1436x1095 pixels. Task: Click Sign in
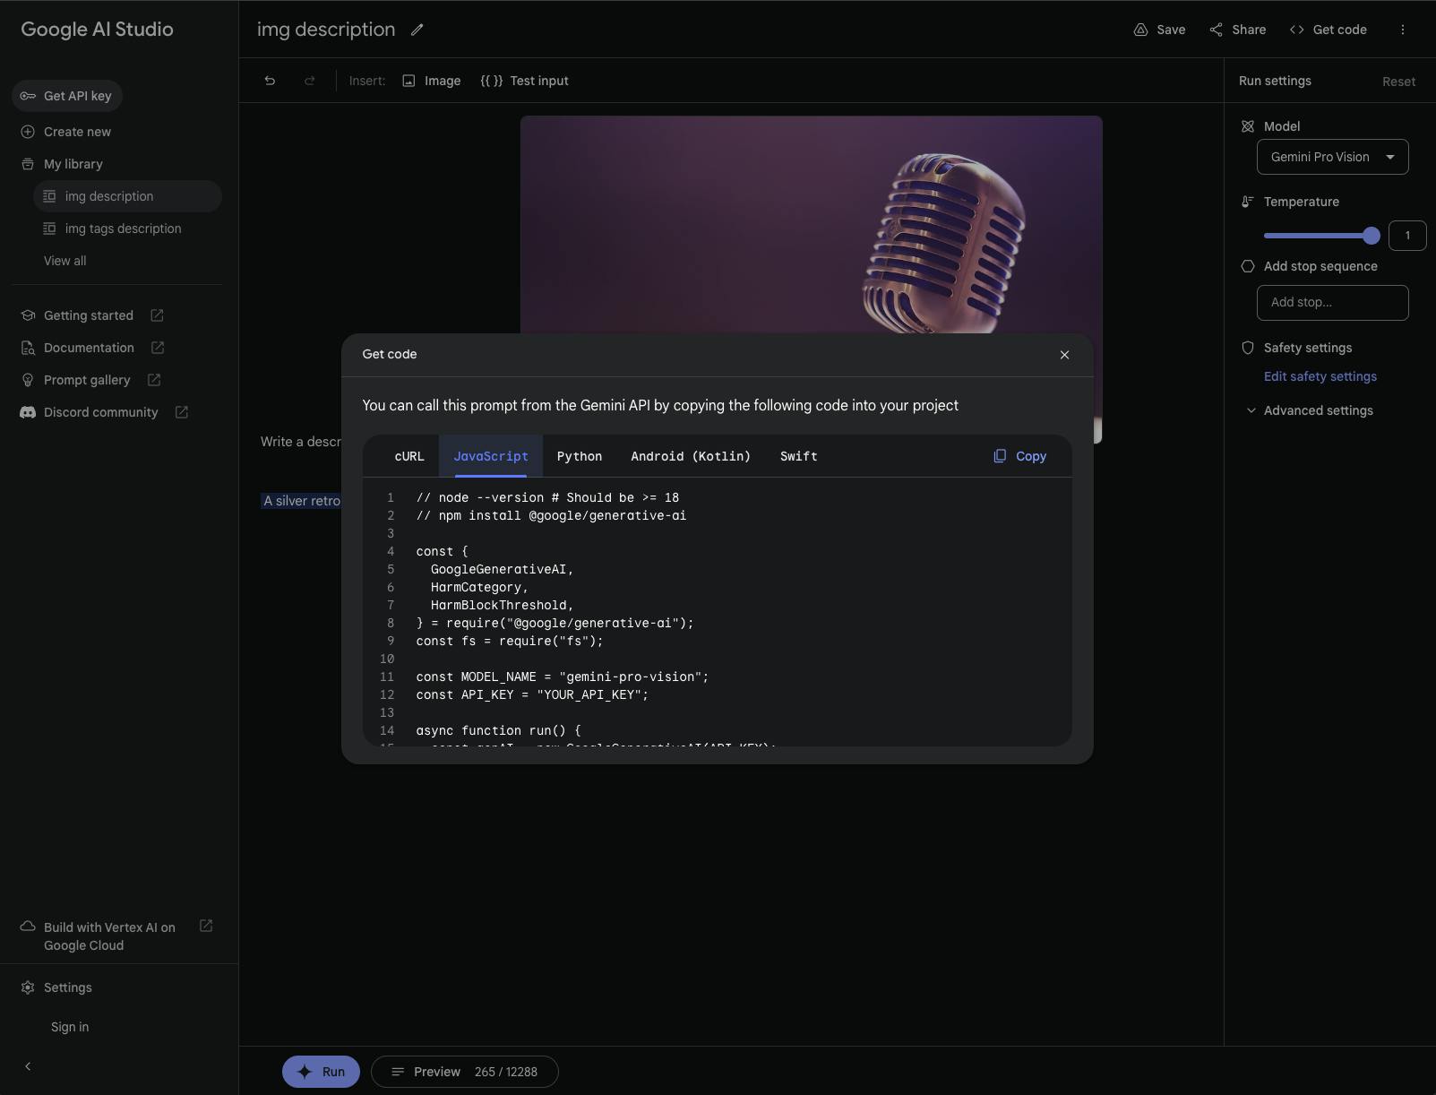tap(70, 1027)
